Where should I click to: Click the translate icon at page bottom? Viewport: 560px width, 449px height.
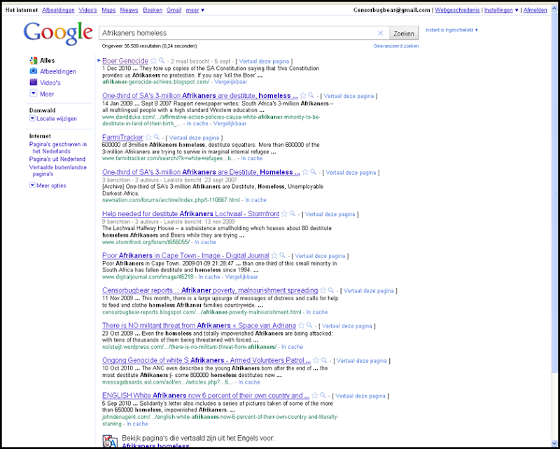[110, 441]
